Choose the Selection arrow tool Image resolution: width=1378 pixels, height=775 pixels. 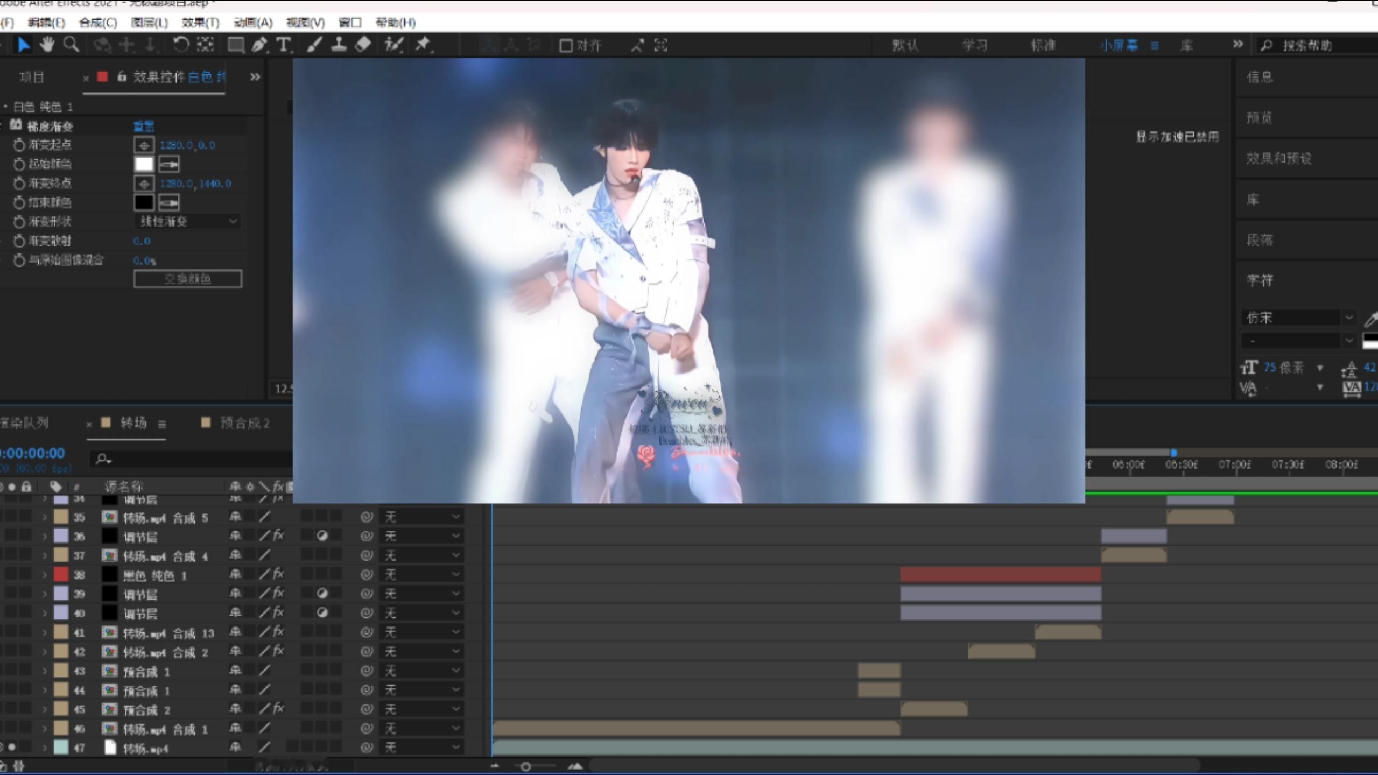(x=23, y=45)
